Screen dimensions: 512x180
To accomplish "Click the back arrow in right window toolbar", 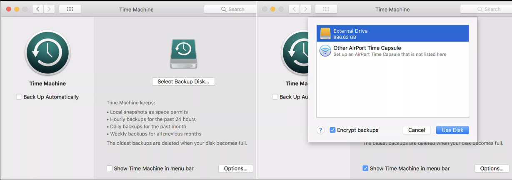I will tap(294, 9).
